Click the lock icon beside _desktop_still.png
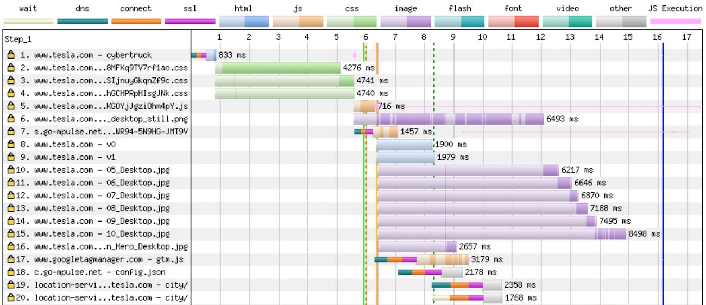Image resolution: width=706 pixels, height=305 pixels. (10, 119)
